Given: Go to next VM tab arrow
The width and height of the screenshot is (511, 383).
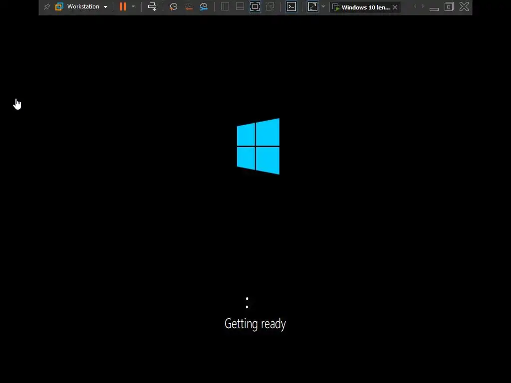Looking at the screenshot, I should pyautogui.click(x=423, y=6).
